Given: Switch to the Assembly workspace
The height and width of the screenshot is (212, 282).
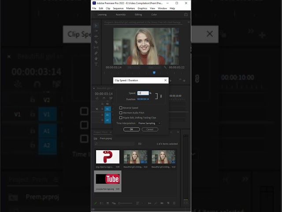Looking at the screenshot, I should 120,15.
